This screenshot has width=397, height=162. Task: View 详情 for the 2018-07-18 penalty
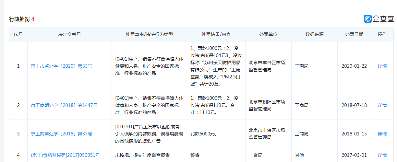click(x=382, y=105)
